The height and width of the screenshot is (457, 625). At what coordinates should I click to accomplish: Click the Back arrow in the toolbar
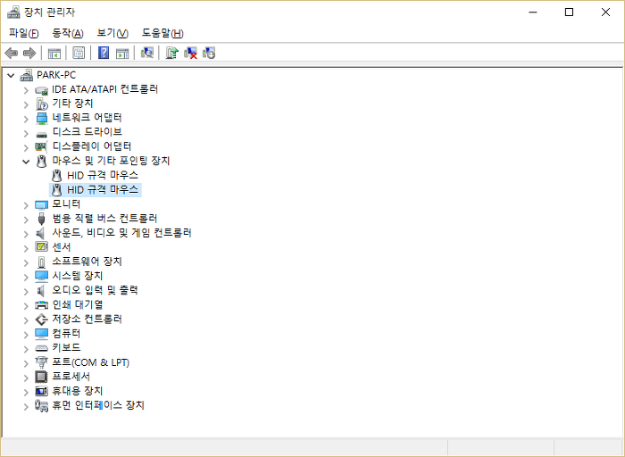coord(11,53)
